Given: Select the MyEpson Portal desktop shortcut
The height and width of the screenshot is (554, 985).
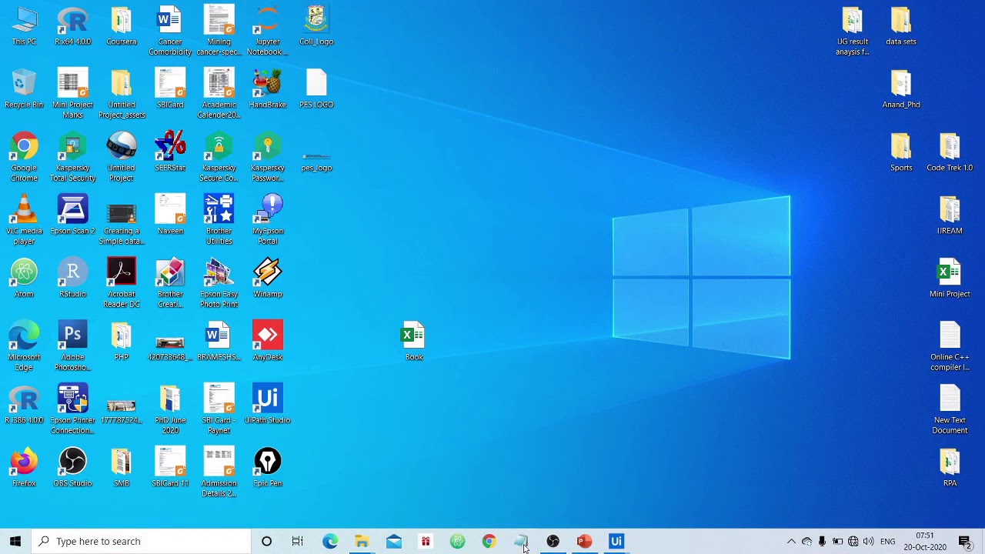Looking at the screenshot, I should click(268, 221).
